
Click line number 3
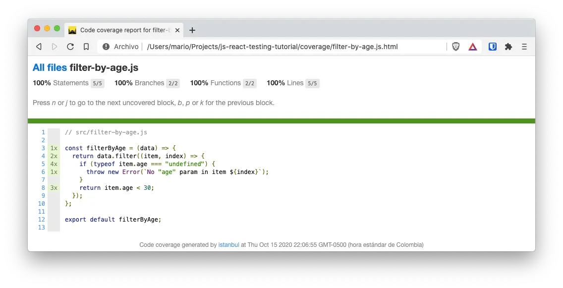(x=43, y=148)
